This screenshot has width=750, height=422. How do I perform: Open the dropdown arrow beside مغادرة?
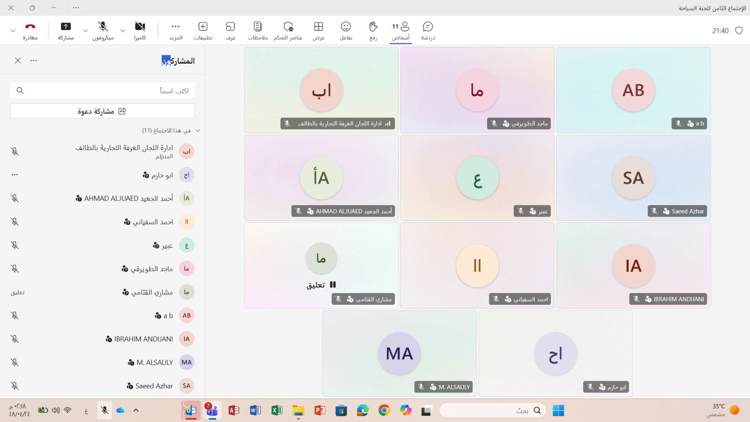[13, 30]
